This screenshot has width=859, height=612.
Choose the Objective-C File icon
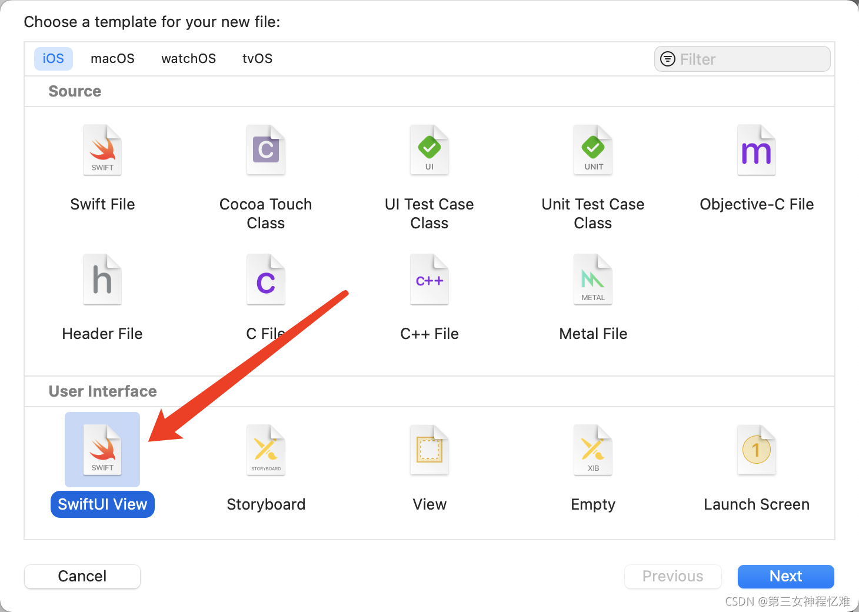click(757, 150)
